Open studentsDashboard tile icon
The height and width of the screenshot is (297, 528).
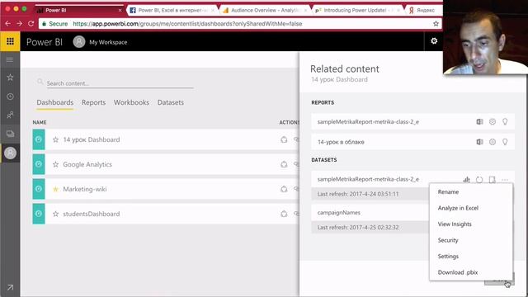[x=39, y=214]
